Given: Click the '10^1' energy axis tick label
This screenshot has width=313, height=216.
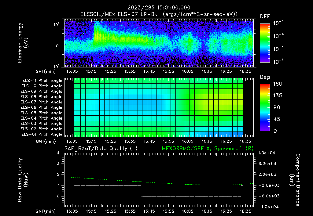Looking at the screenshot, I should (57, 45).
